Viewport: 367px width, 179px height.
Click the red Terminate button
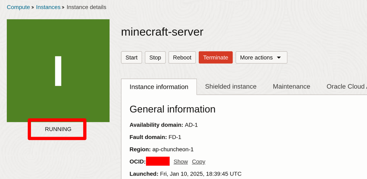[x=216, y=57]
